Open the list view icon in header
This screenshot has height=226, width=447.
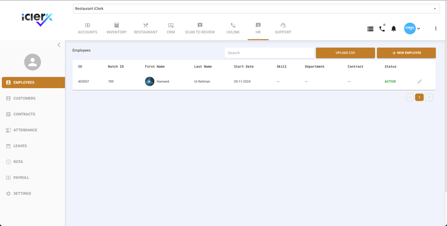(x=370, y=29)
